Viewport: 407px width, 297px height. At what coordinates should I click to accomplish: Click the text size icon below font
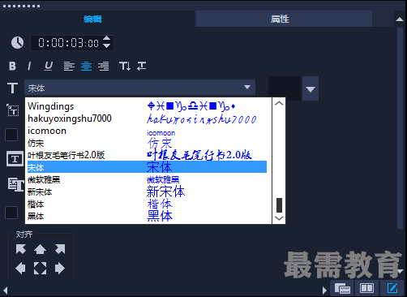(x=13, y=110)
